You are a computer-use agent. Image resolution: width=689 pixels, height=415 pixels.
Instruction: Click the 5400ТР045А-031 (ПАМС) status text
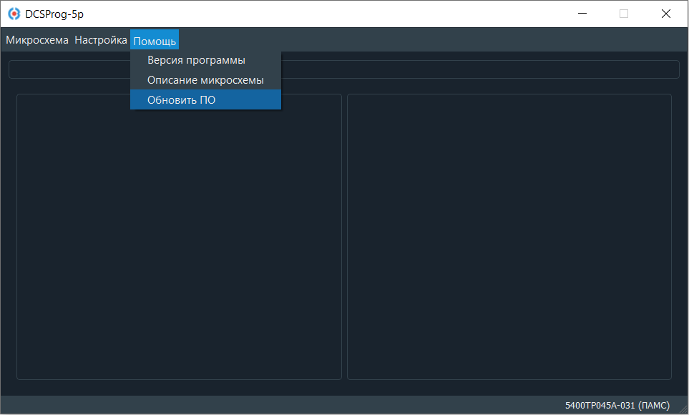[617, 405]
